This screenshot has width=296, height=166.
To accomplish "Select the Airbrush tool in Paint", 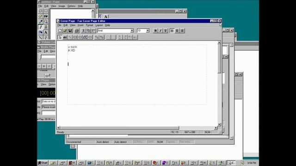I will coord(40,32).
